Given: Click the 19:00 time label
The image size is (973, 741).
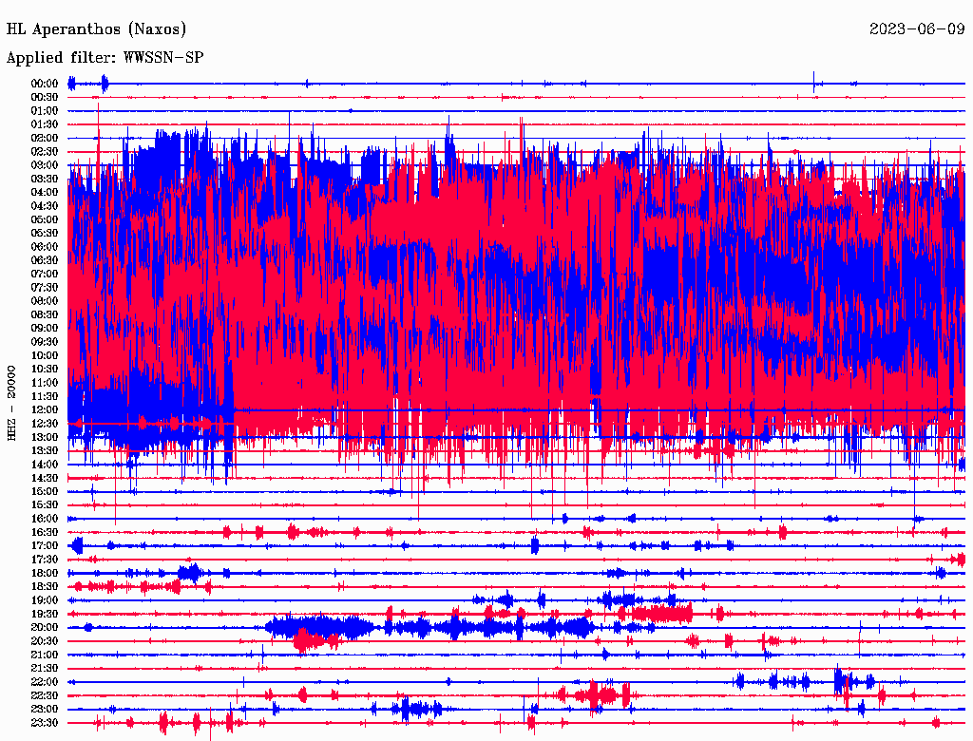Looking at the screenshot, I should pyautogui.click(x=45, y=600).
